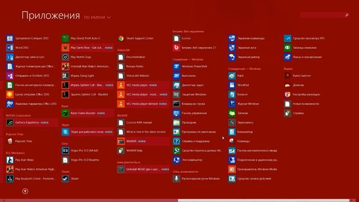The image size is (359, 202).
Task: Select 'Release Notes' entry
Action: click(x=130, y=66)
